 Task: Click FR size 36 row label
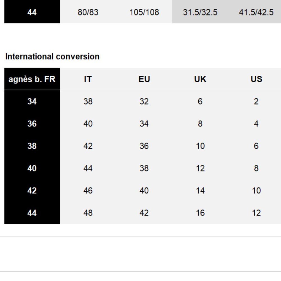[x=32, y=124]
